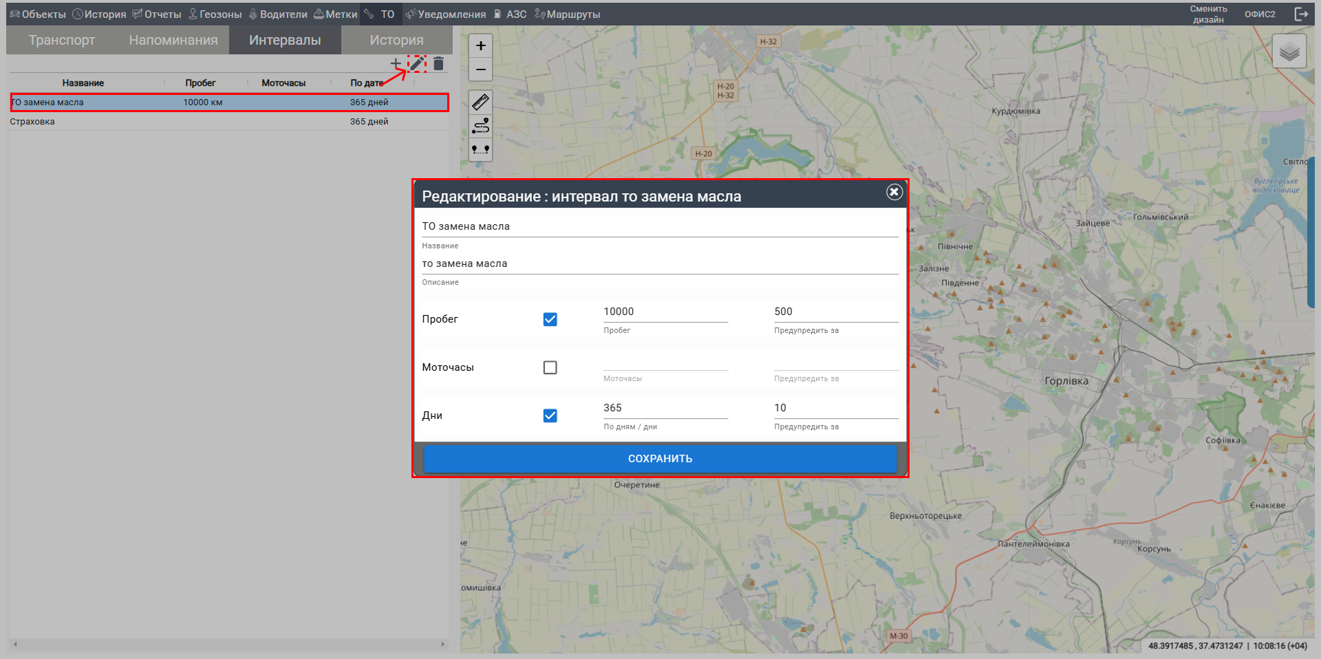The width and height of the screenshot is (1321, 659).
Task: Click the trash delete interval icon
Action: 438,64
